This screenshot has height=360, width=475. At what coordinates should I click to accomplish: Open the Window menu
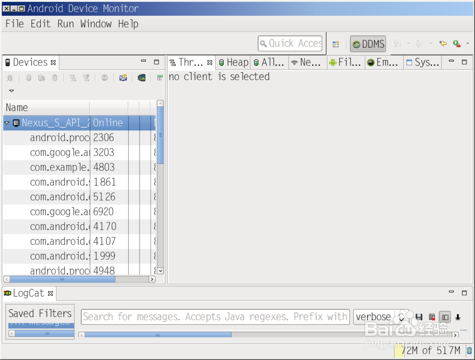coord(96,24)
